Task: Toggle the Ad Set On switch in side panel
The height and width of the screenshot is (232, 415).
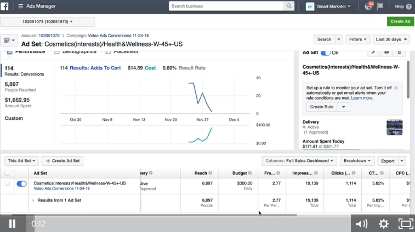Action: tap(325, 53)
